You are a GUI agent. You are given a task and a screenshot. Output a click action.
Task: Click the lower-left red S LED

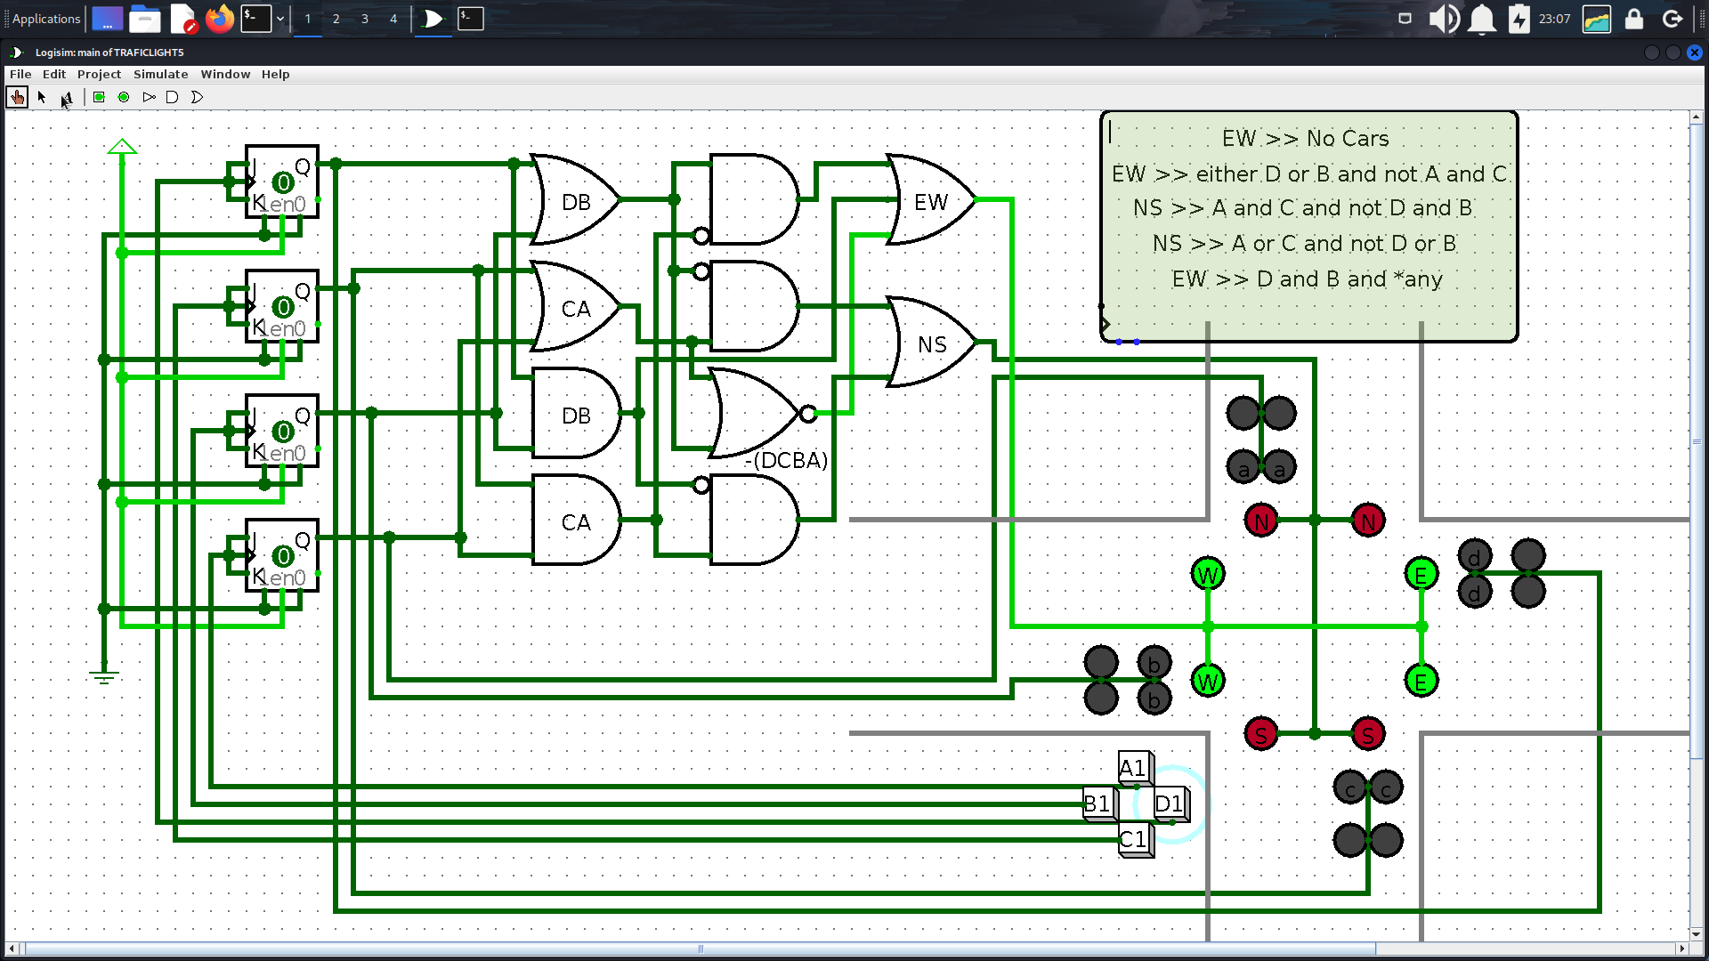click(1260, 734)
